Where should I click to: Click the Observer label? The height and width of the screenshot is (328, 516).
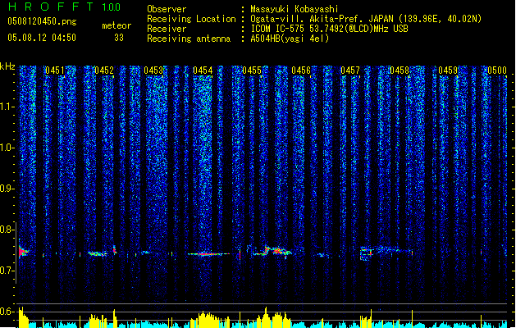tap(167, 9)
